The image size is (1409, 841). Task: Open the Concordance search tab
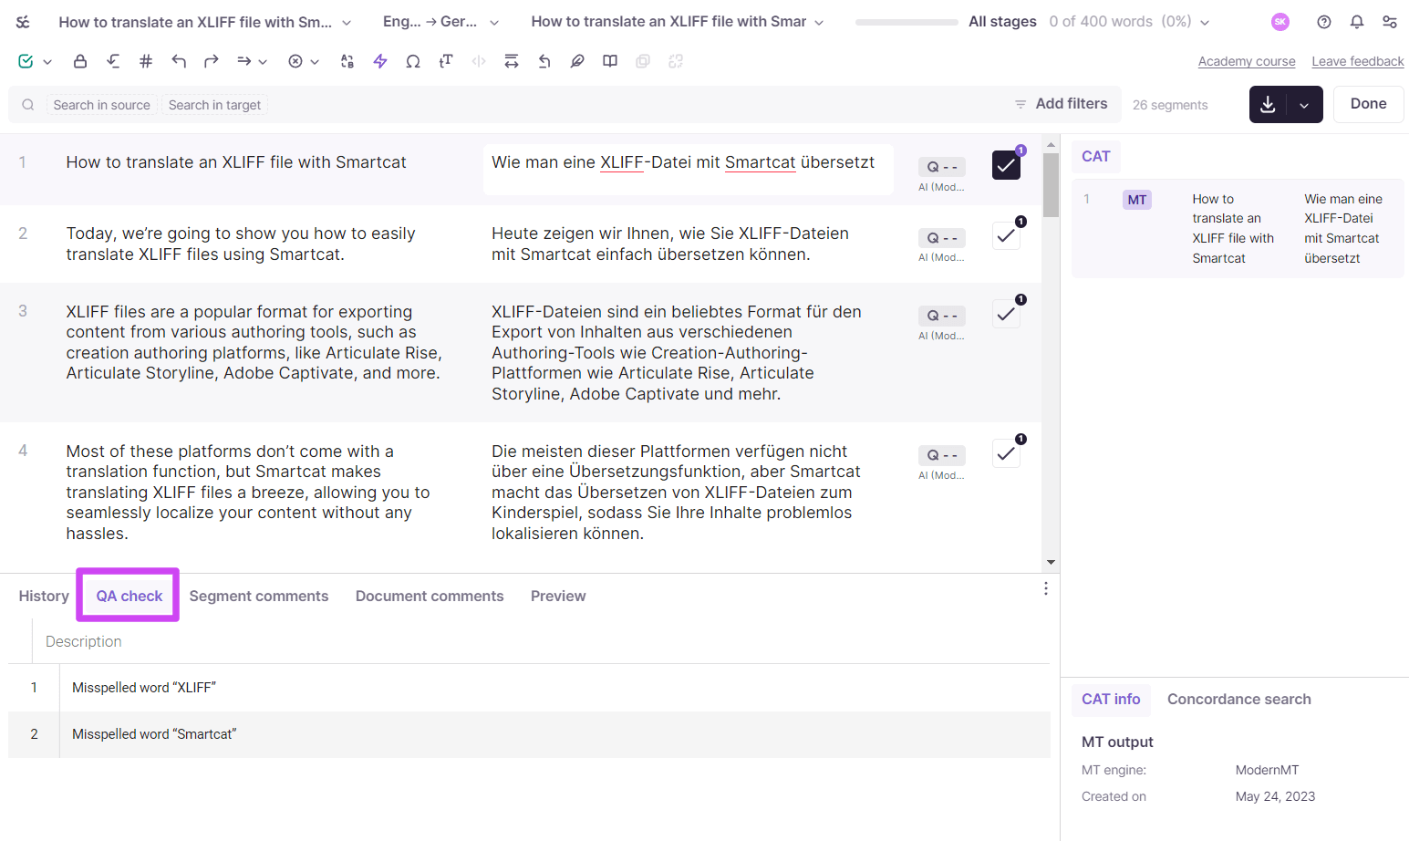click(x=1239, y=700)
